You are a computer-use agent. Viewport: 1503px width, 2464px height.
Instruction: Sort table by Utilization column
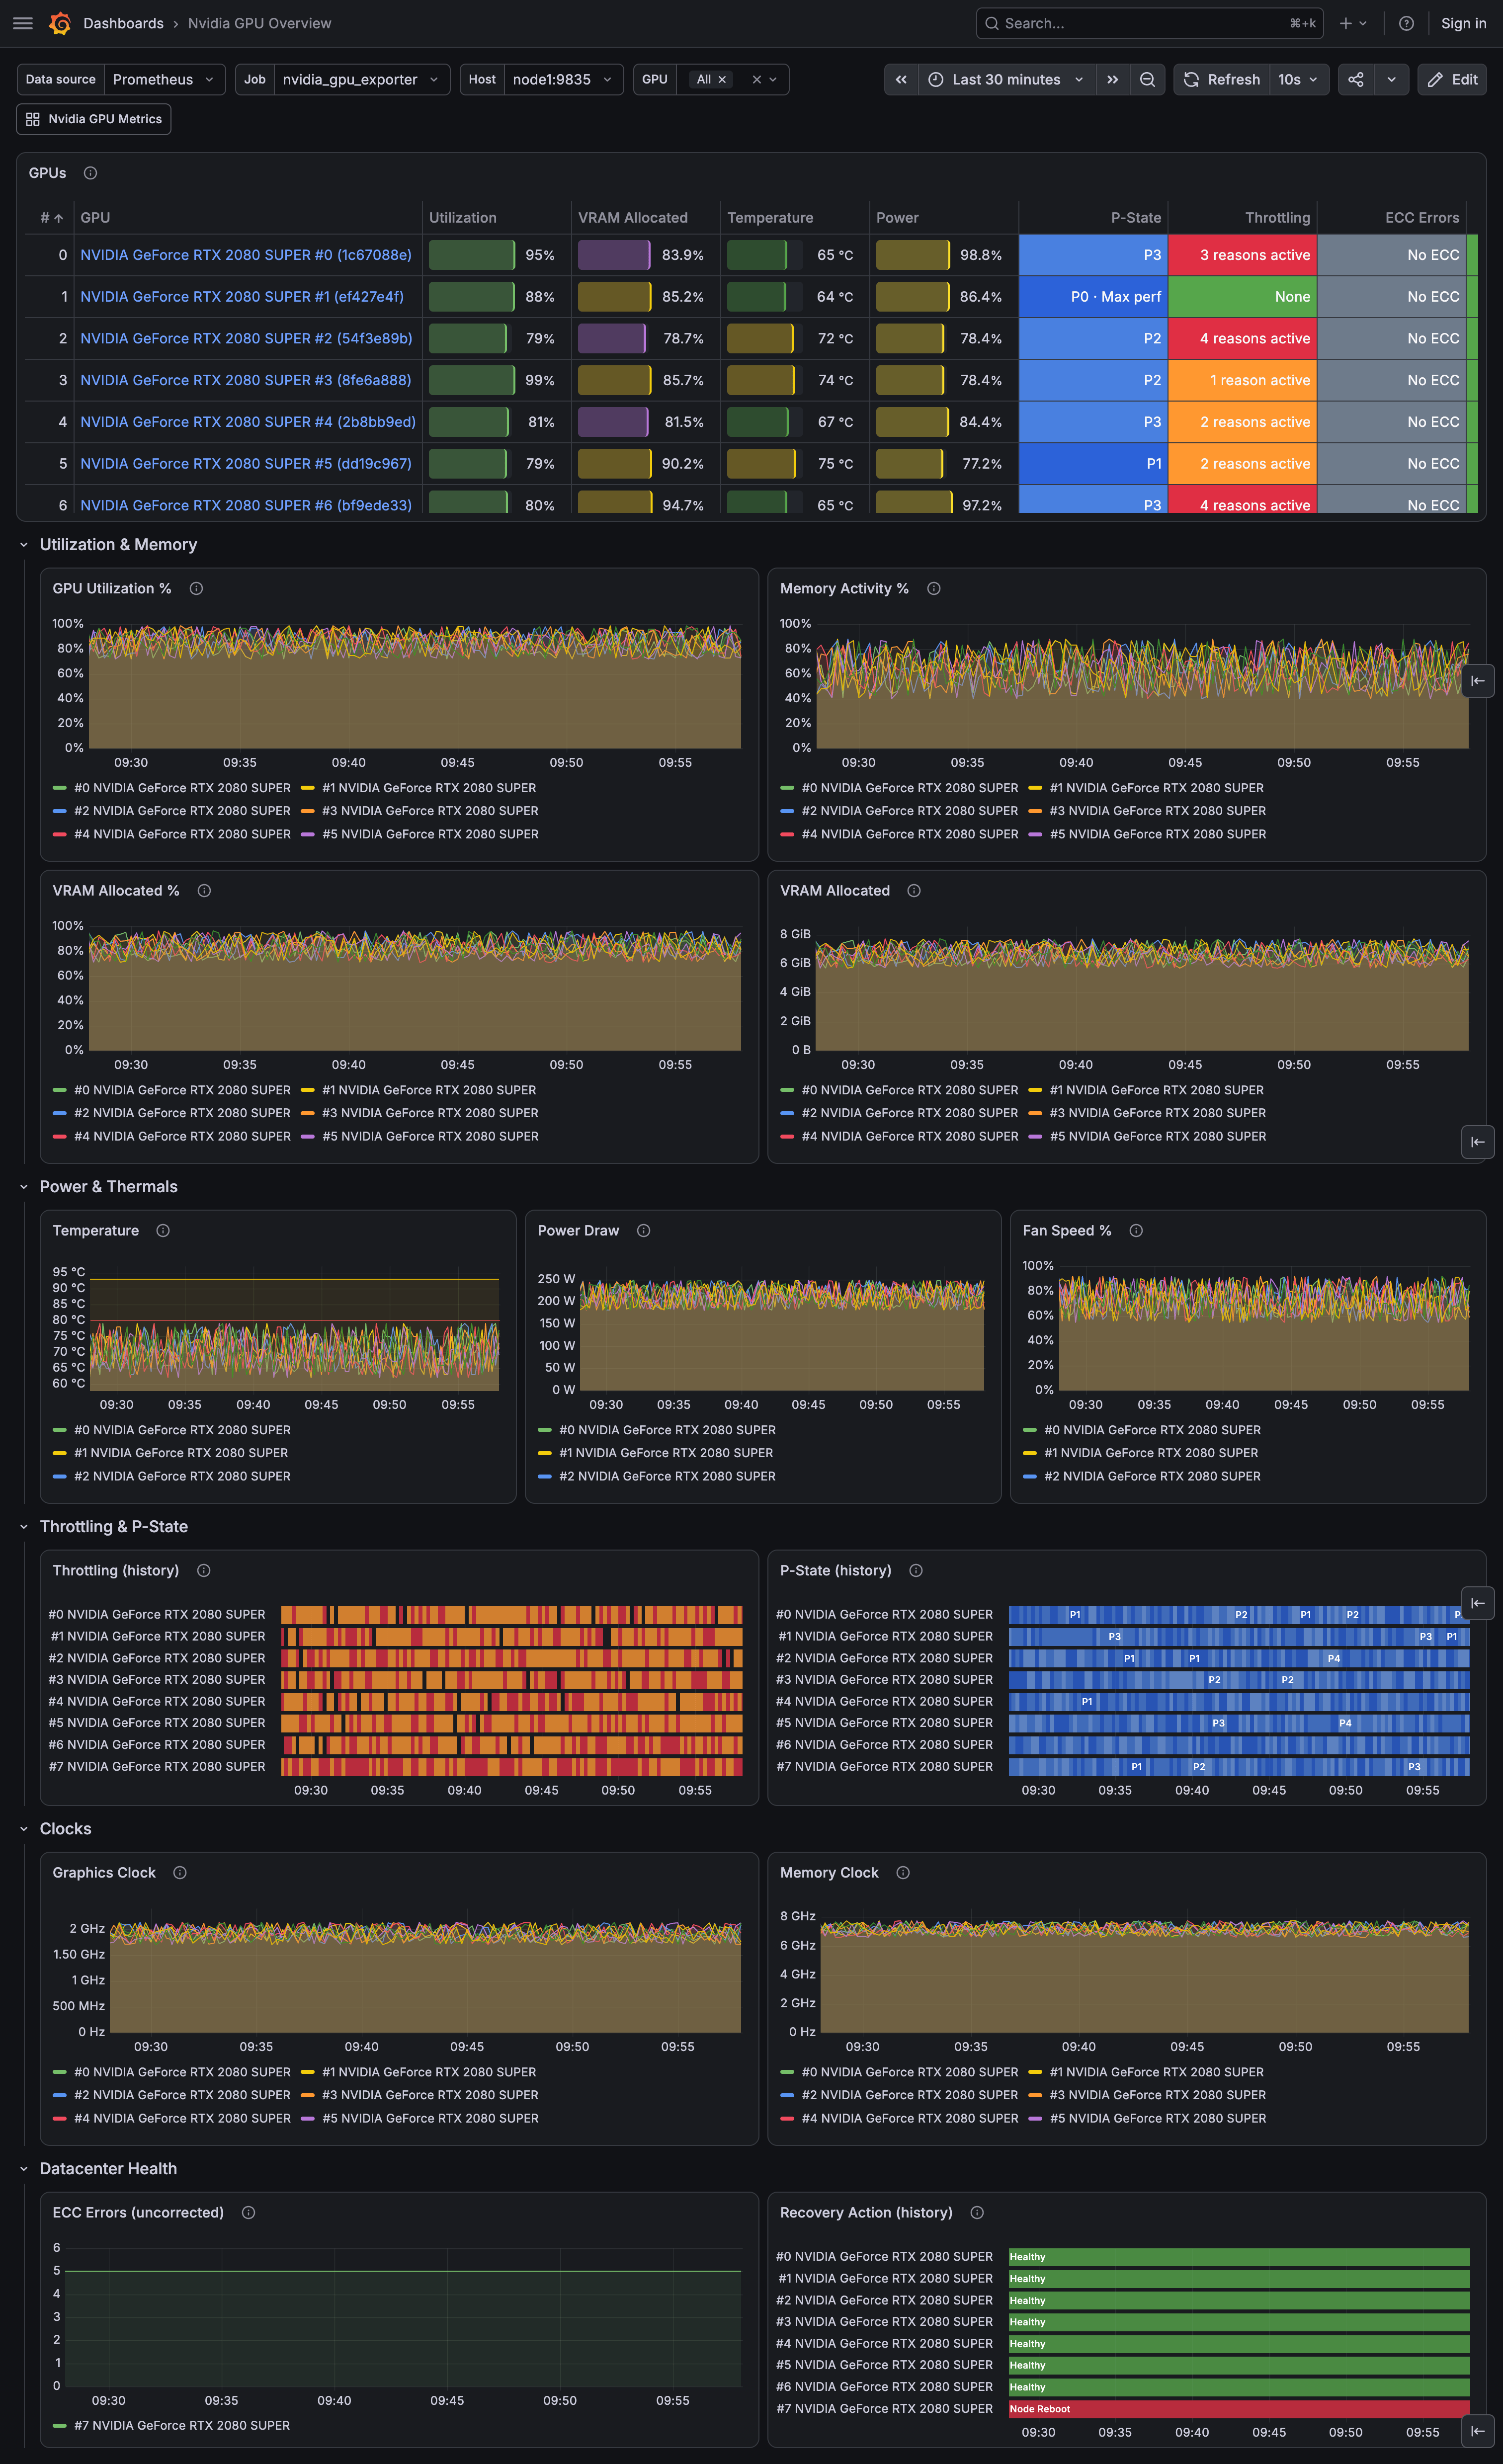click(x=462, y=217)
